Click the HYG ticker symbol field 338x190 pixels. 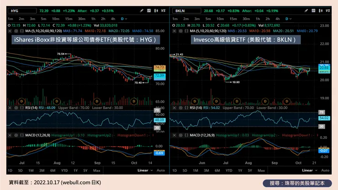22,11
